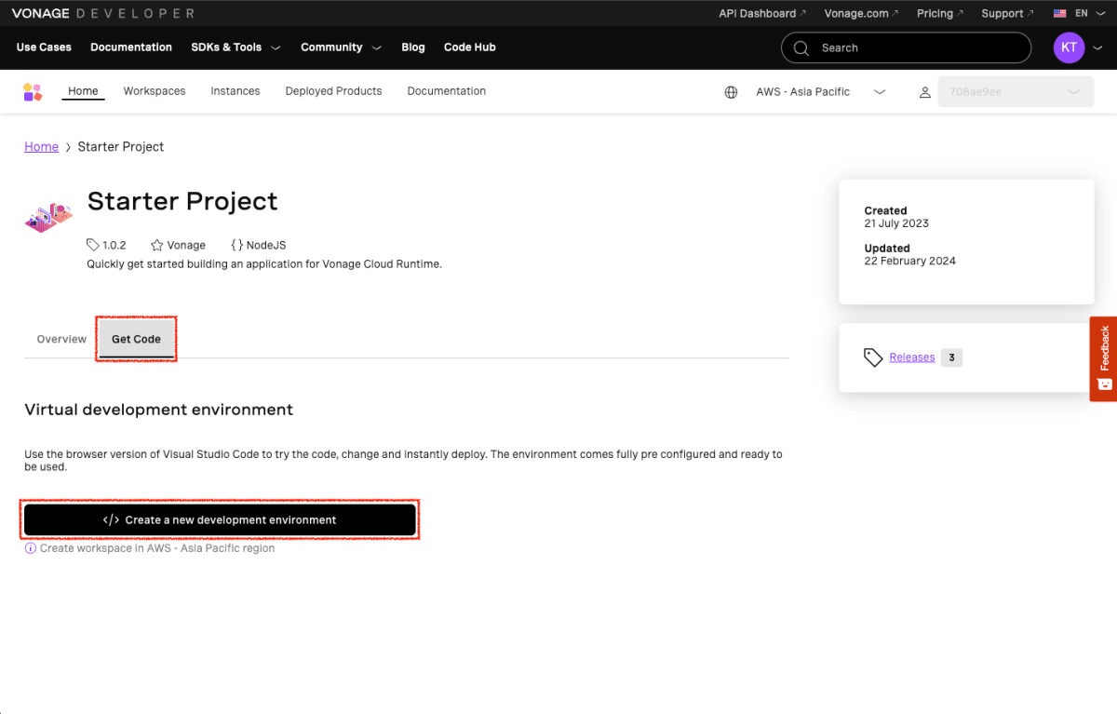Open the 708ae9ee account dropdown

pos(1016,92)
